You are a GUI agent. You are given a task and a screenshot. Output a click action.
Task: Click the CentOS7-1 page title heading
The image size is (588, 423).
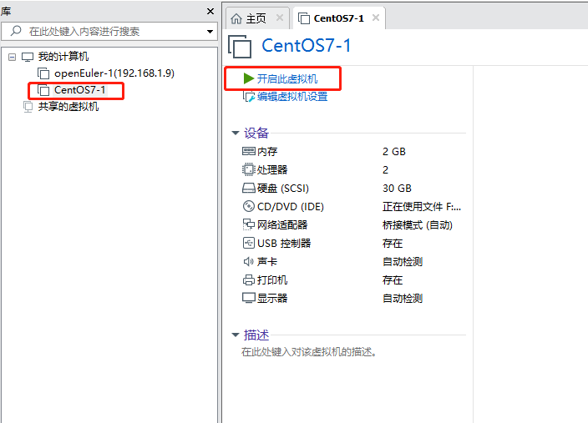[x=307, y=46]
